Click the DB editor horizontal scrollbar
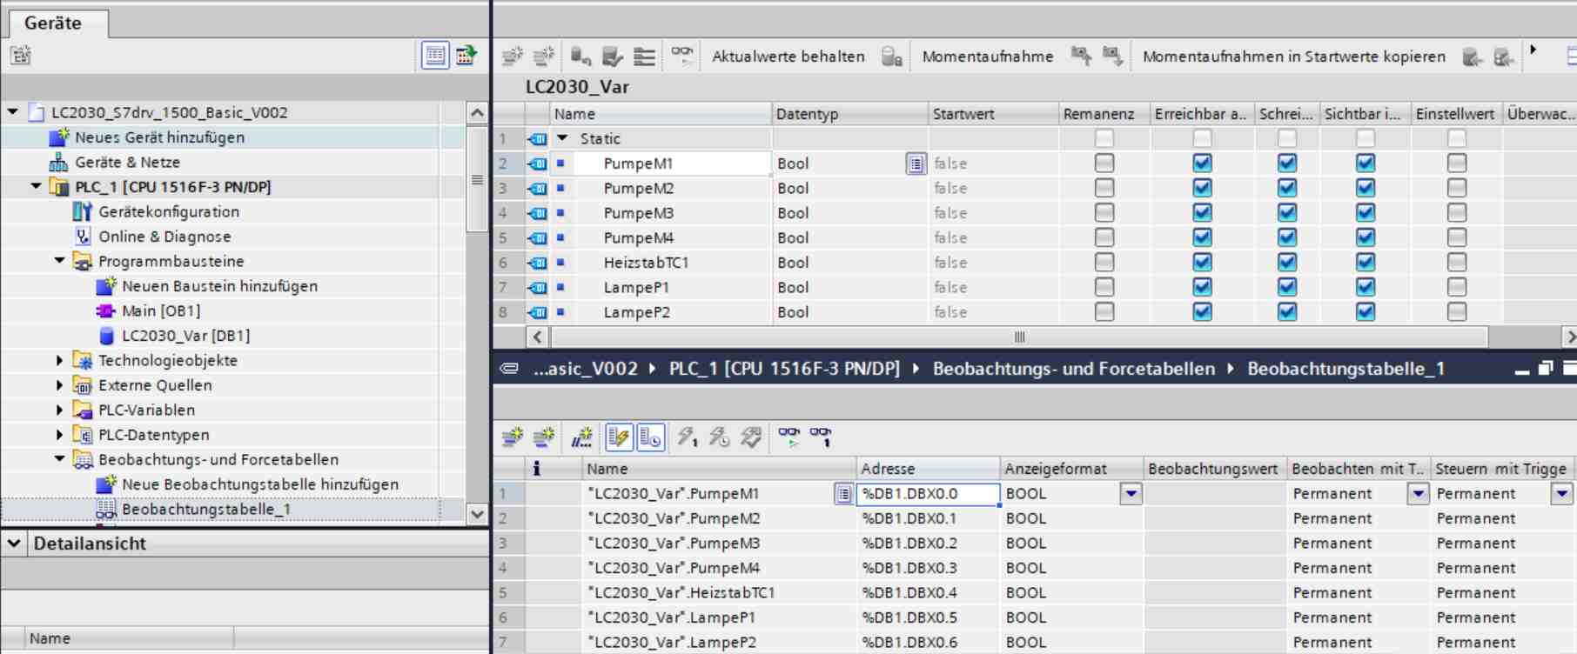Image resolution: width=1577 pixels, height=654 pixels. click(1018, 337)
